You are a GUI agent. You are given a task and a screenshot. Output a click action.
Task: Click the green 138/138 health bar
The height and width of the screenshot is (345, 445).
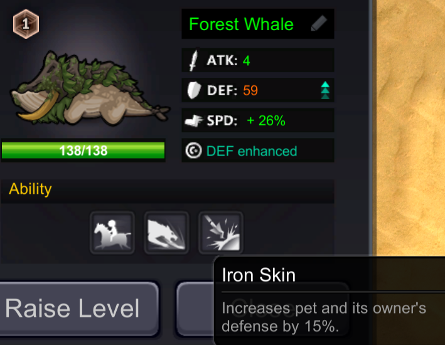click(83, 151)
